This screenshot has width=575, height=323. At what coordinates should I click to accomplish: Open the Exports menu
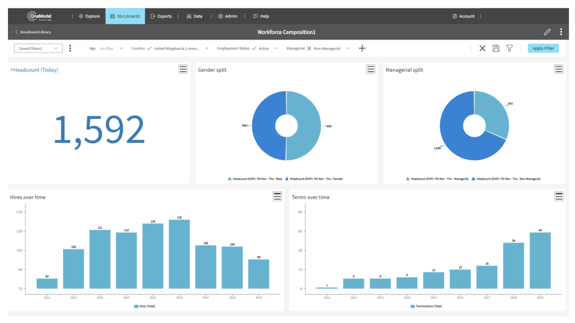coord(161,16)
